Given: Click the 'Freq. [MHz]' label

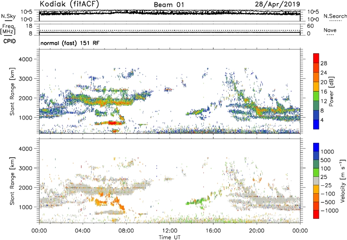Looking at the screenshot, I should click(8, 29).
